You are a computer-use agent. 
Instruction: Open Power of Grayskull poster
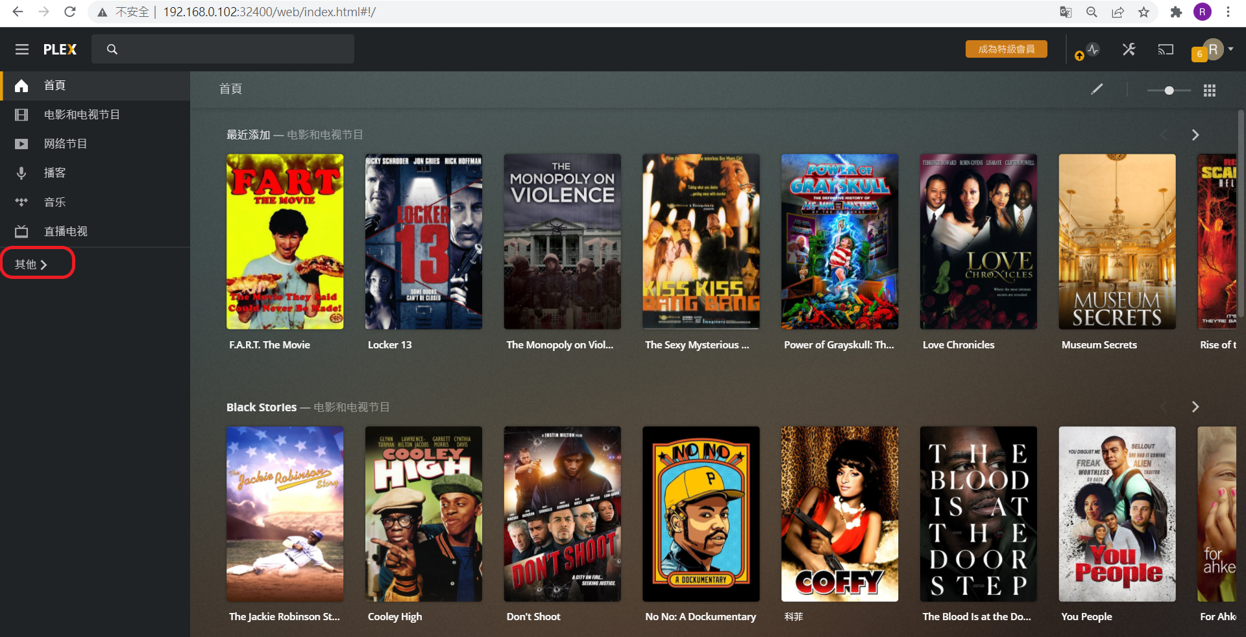pos(840,241)
